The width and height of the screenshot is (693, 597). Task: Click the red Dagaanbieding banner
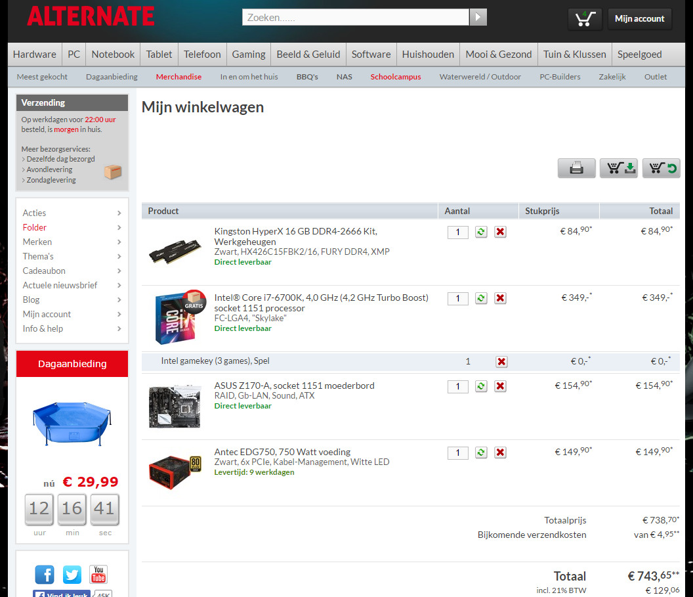(72, 364)
